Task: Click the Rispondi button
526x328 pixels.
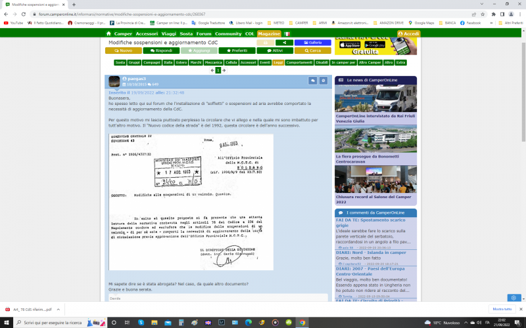Action: [x=162, y=50]
